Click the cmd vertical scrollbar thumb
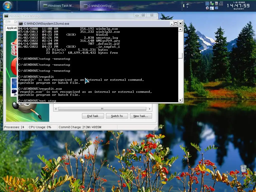This screenshot has width=256, height=192. point(180,56)
